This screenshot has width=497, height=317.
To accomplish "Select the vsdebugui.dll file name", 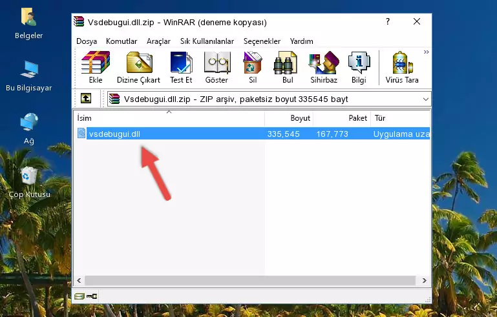I will coord(114,134).
